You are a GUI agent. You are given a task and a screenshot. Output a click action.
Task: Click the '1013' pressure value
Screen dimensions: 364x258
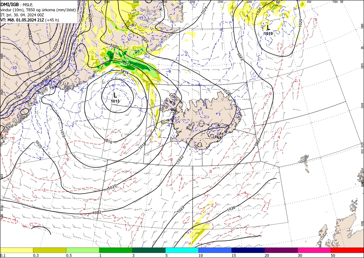point(115,101)
